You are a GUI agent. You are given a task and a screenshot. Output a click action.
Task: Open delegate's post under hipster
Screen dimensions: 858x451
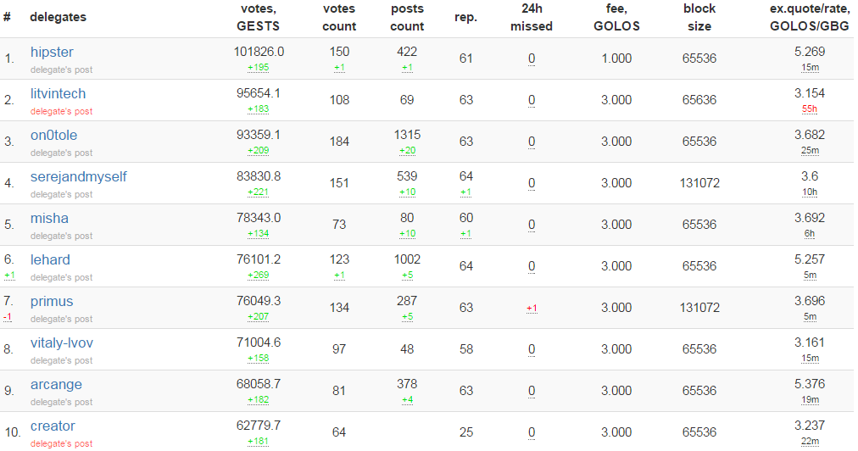(61, 70)
